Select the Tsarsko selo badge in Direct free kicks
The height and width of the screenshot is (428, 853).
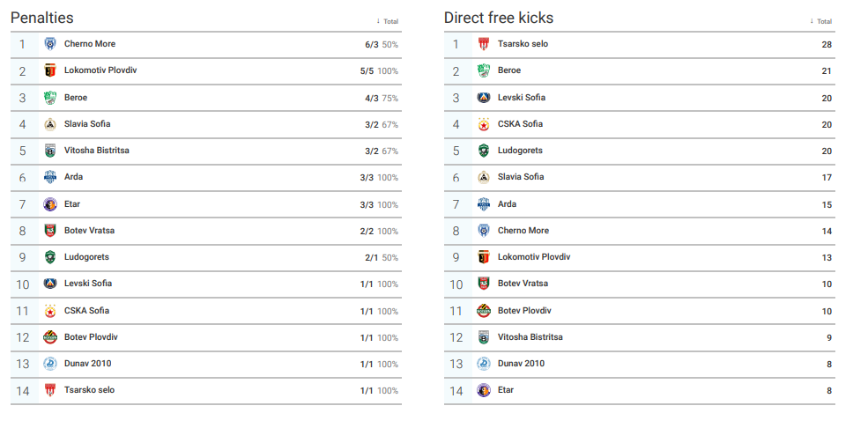coord(484,44)
